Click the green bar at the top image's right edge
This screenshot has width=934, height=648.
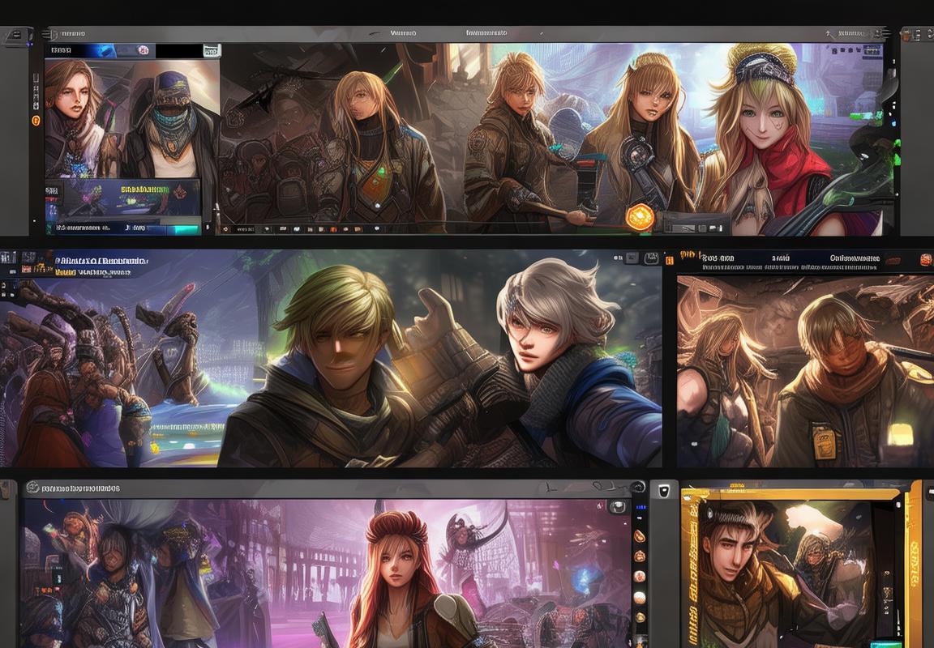[864, 116]
